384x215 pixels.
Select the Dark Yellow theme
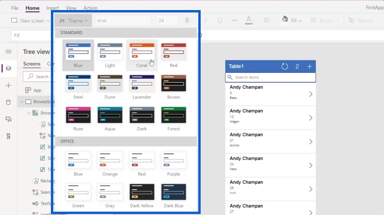point(142,196)
